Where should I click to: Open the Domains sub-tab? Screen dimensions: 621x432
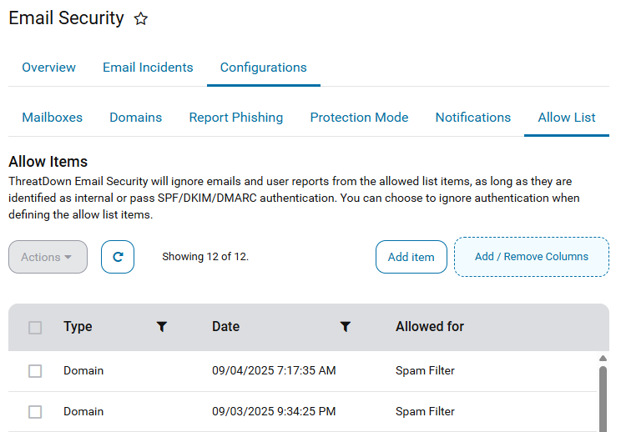[x=136, y=117]
